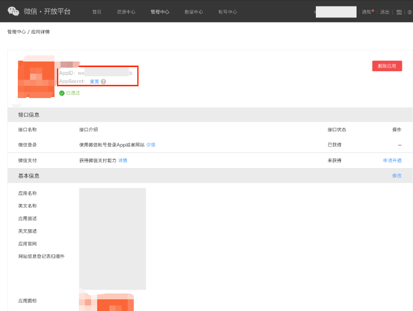Click the app logo thumbnail at top
The image size is (413, 311).
click(36, 79)
